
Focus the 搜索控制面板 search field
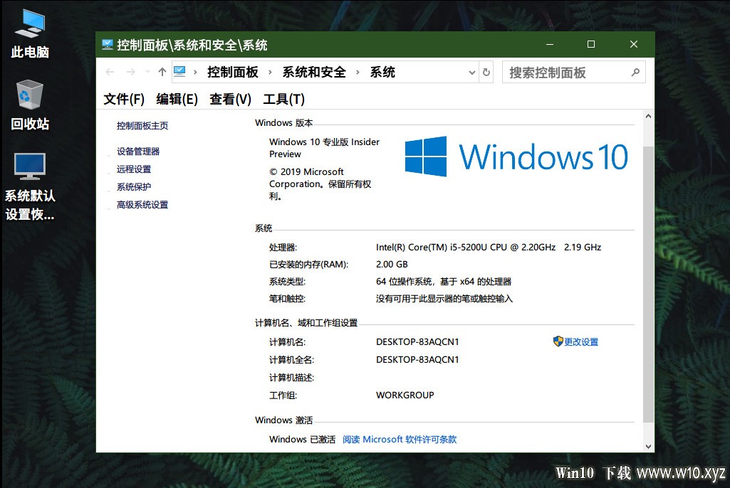573,72
